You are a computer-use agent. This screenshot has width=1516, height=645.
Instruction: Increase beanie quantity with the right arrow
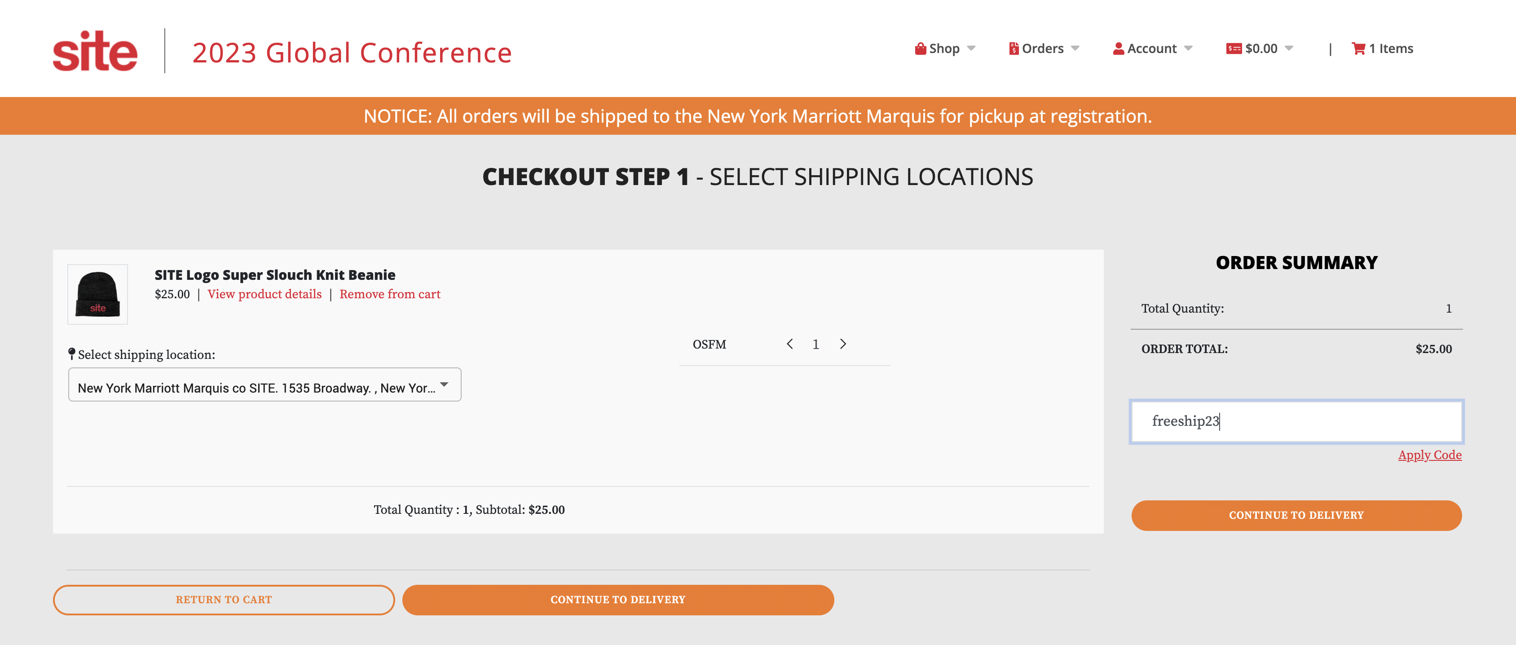point(843,344)
